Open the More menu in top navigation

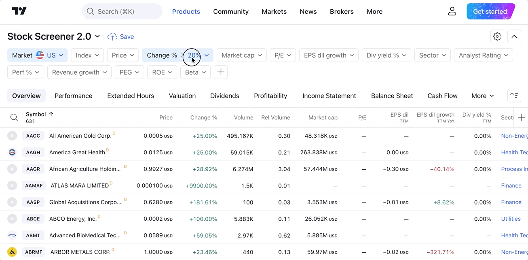[x=374, y=11]
